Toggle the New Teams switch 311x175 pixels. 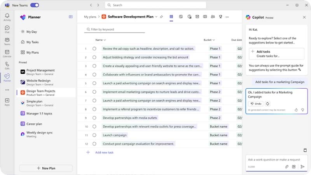(x=35, y=5)
